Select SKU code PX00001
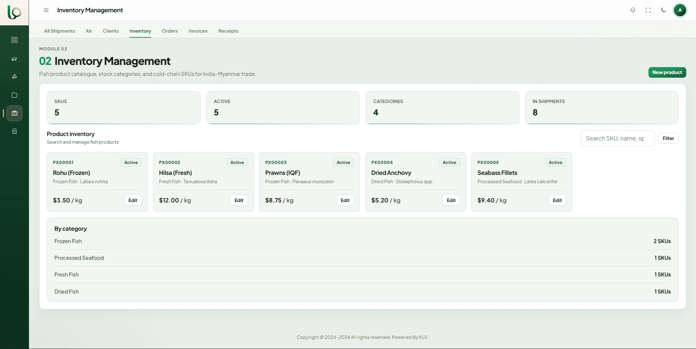This screenshot has height=349, width=696. (63, 163)
